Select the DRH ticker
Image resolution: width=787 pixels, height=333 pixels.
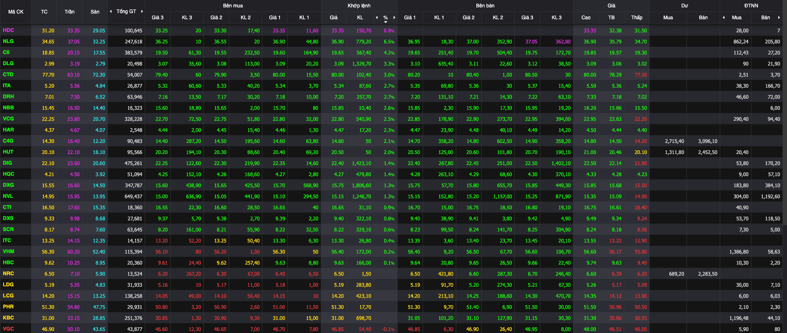(x=8, y=97)
